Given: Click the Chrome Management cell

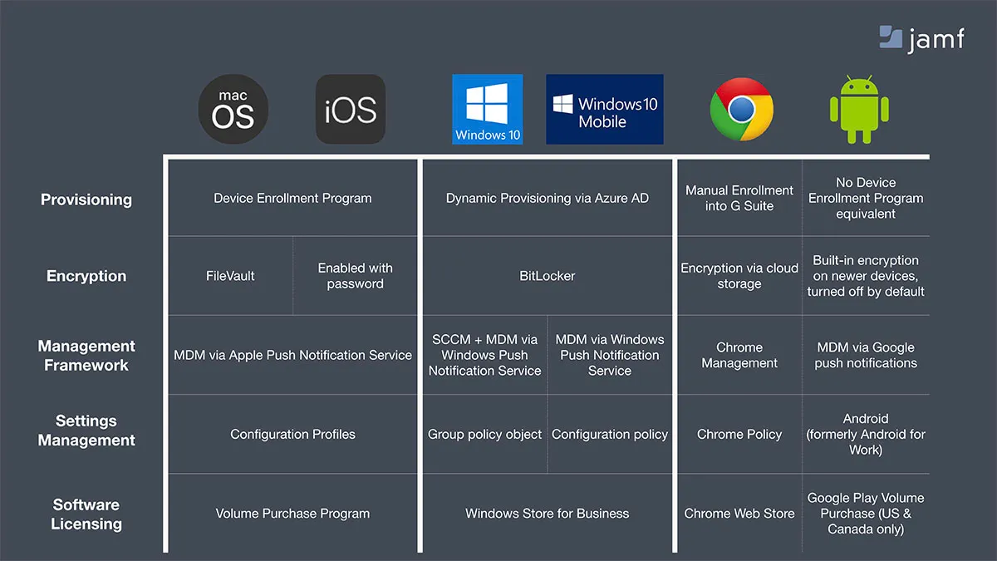Looking at the screenshot, I should coord(739,355).
